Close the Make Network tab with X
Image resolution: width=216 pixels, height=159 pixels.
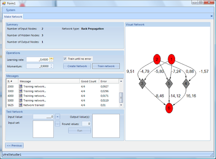[x=211, y=16]
